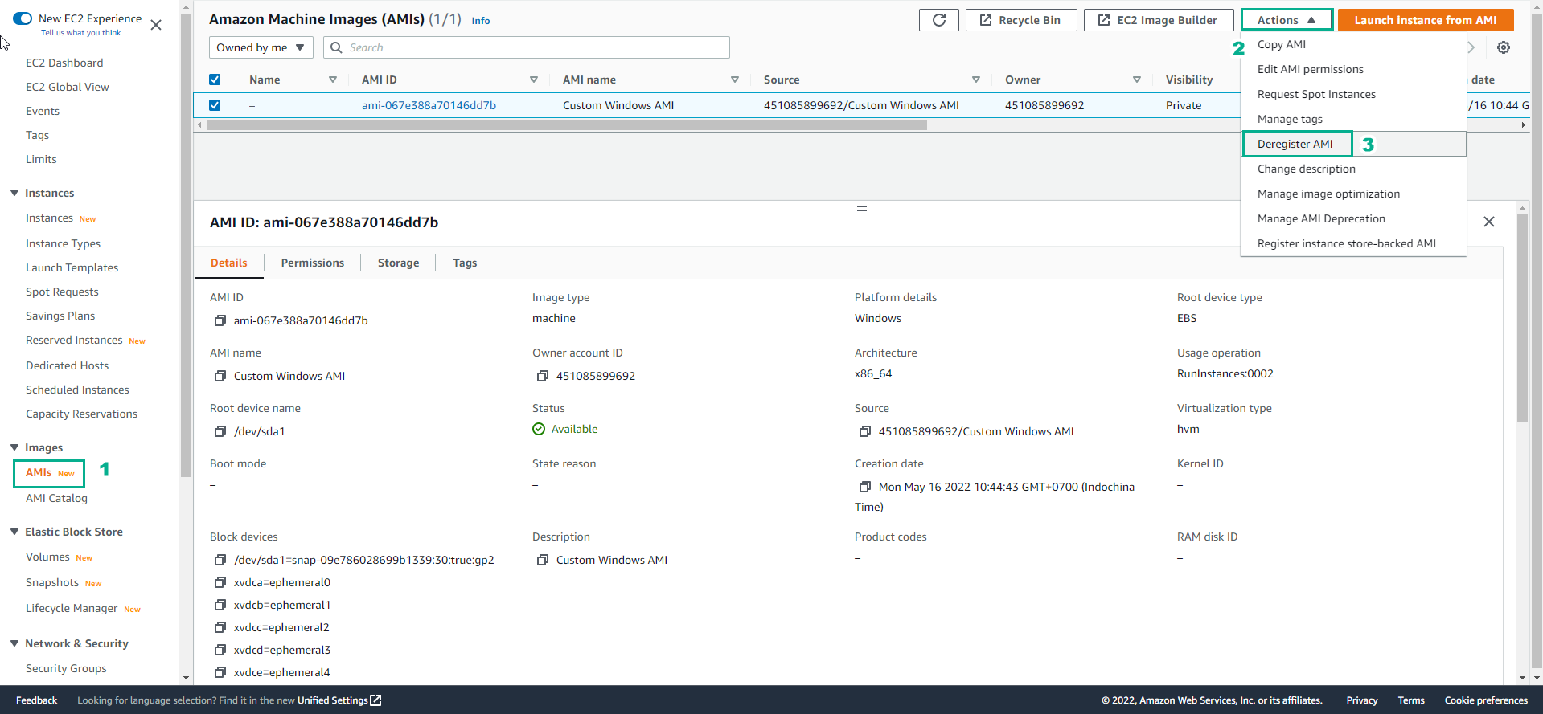Close the New EC2 Experience banner
The height and width of the screenshot is (714, 1543).
156,25
